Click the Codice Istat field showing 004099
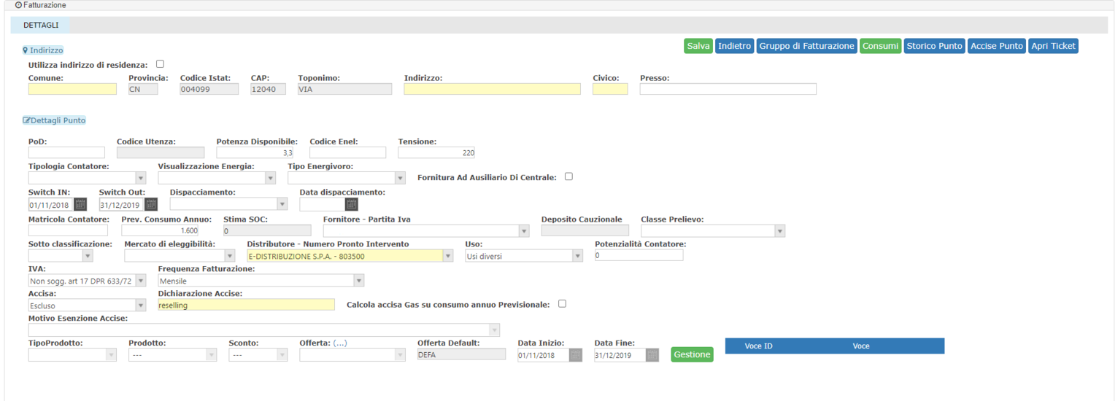The height and width of the screenshot is (401, 1118). tap(209, 89)
